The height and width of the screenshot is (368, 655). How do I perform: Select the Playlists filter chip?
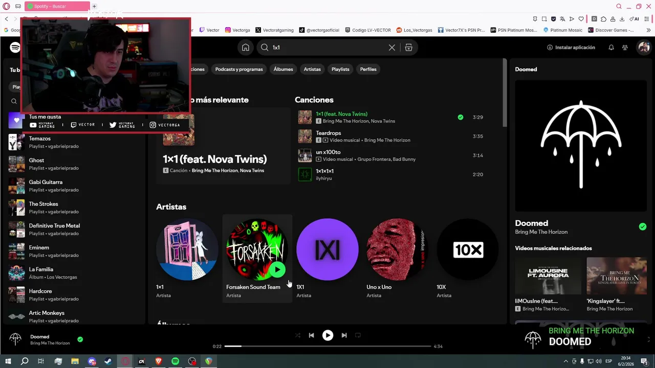point(340,69)
